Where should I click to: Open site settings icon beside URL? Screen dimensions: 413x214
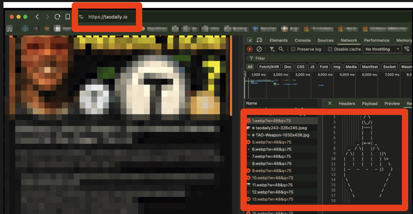81,17
